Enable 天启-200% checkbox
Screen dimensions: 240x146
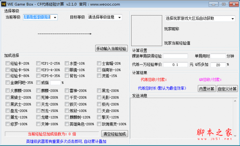point(99,110)
